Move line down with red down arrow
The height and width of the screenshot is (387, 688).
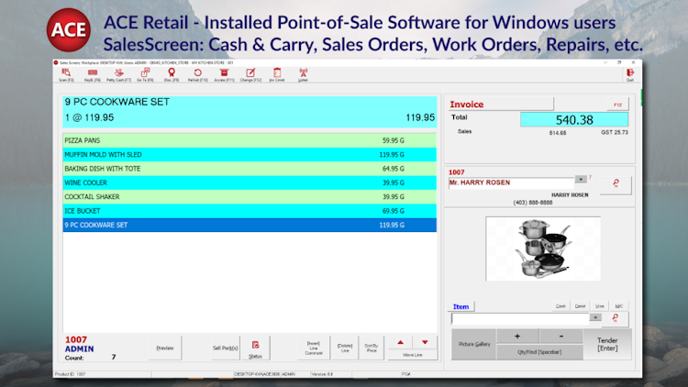425,343
